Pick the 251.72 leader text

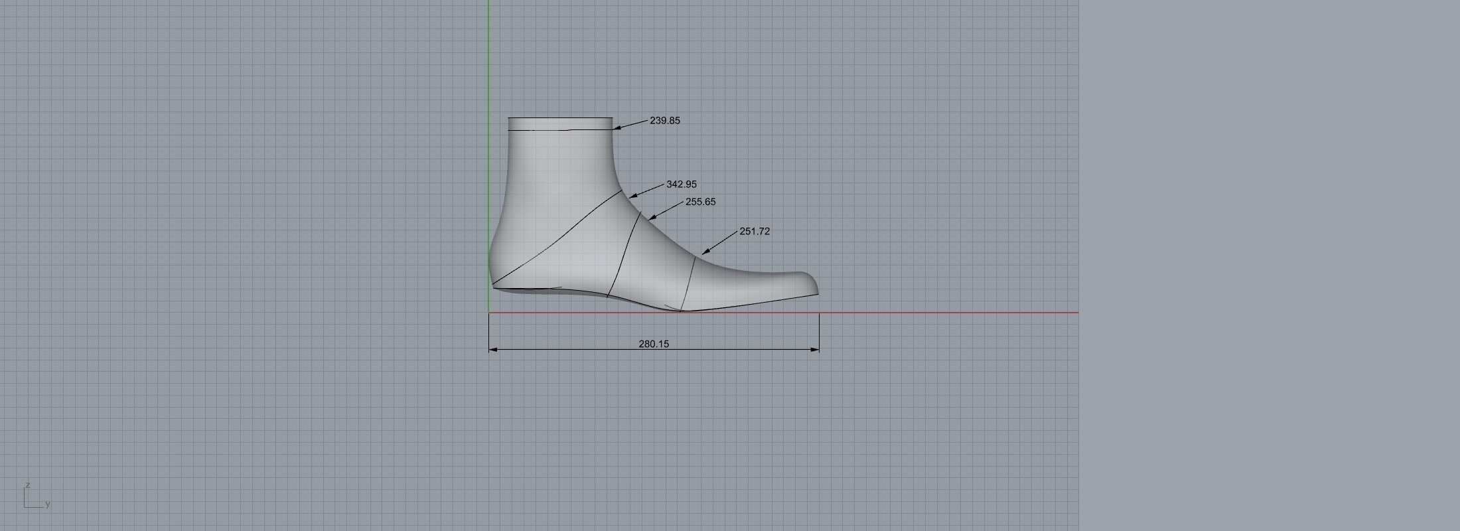(755, 232)
